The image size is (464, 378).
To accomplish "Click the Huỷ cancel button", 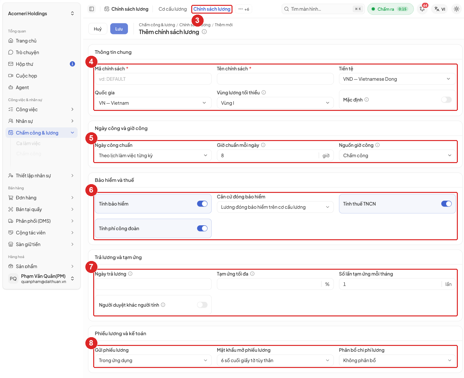I will 98,29.
